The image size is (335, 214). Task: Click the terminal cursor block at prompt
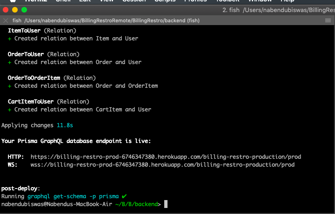point(166,204)
